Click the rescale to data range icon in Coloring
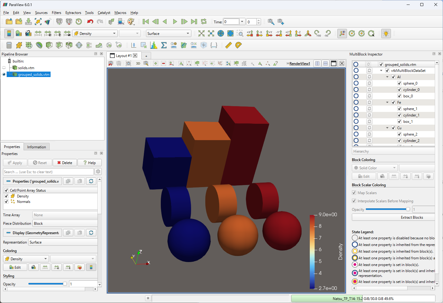 (45, 267)
